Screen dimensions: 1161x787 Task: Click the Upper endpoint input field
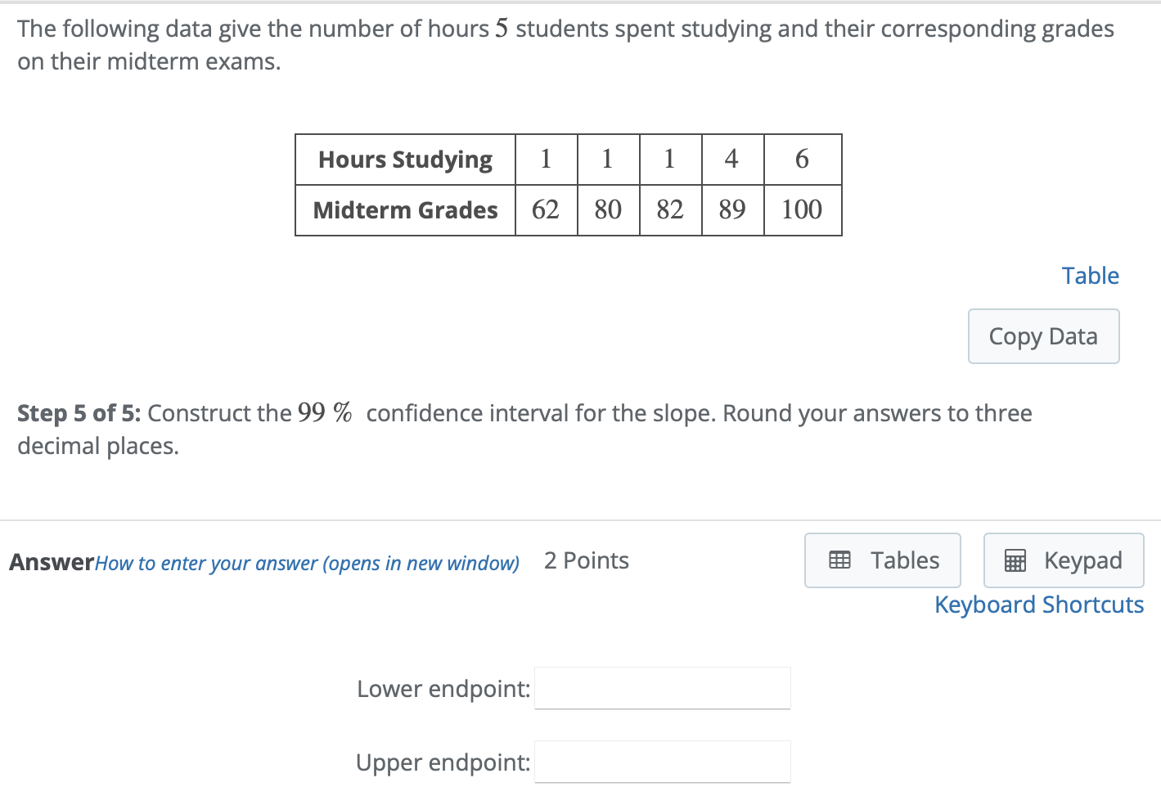[x=662, y=761]
